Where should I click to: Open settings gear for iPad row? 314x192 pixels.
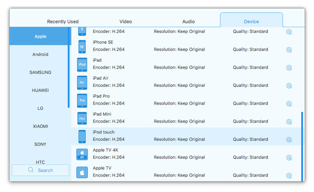(289, 67)
